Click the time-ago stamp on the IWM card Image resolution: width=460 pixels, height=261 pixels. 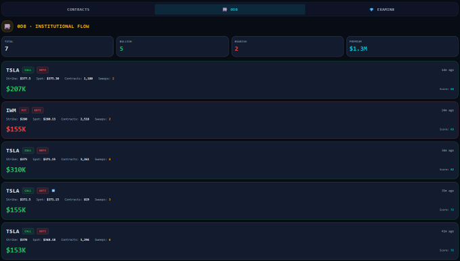(x=448, y=110)
